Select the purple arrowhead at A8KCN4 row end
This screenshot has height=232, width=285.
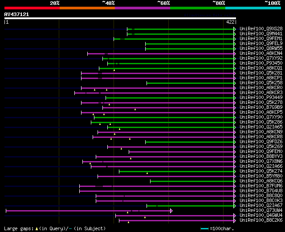[235, 54]
